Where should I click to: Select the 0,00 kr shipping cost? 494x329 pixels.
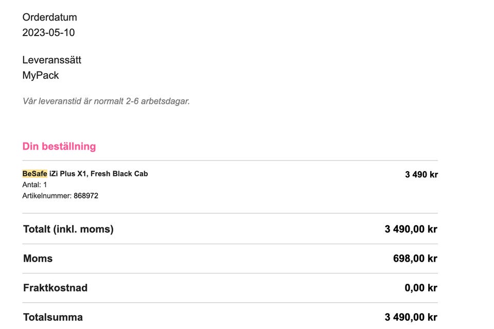pyautogui.click(x=420, y=288)
